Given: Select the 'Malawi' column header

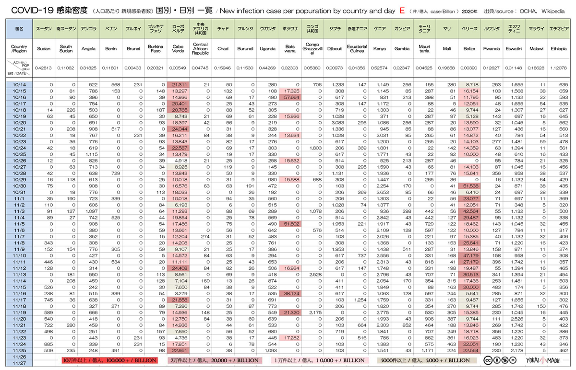Looking at the screenshot, I should (536, 49).
